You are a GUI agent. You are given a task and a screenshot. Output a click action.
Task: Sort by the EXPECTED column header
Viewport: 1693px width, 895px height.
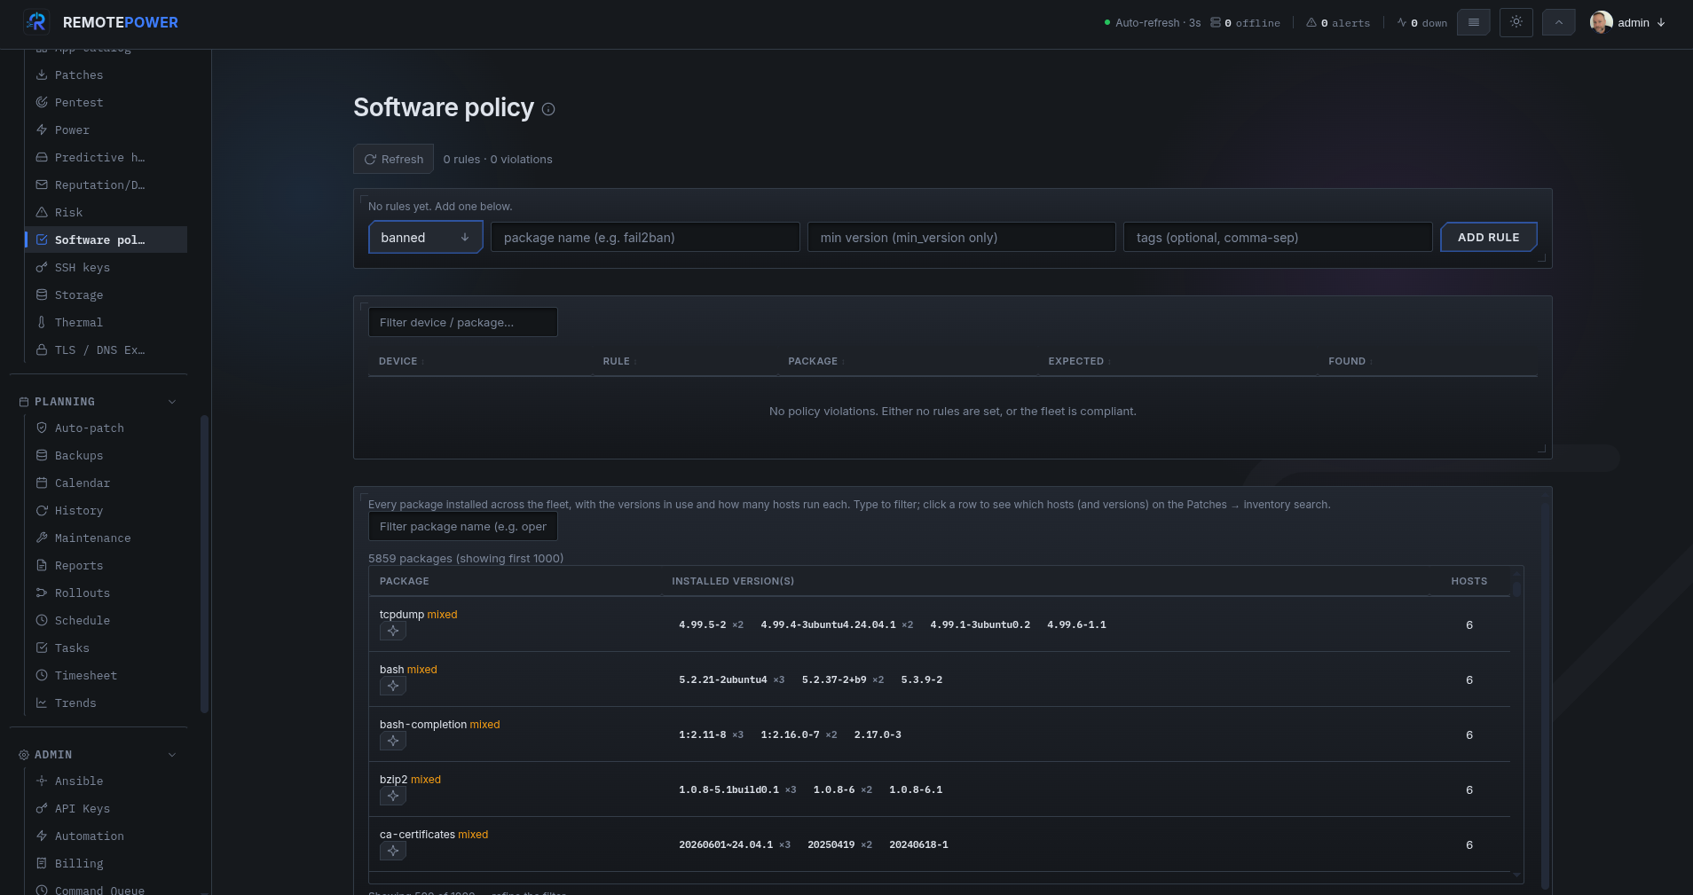point(1079,361)
